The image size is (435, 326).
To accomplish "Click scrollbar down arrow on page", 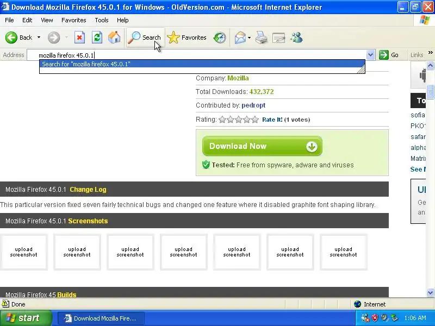I will (430, 292).
